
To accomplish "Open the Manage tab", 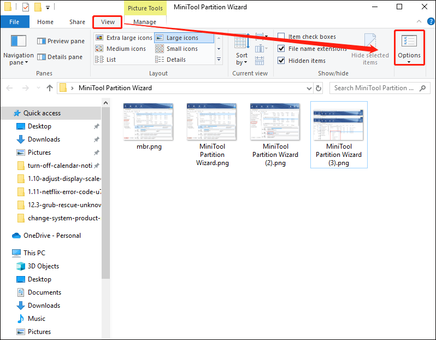I will 145,22.
